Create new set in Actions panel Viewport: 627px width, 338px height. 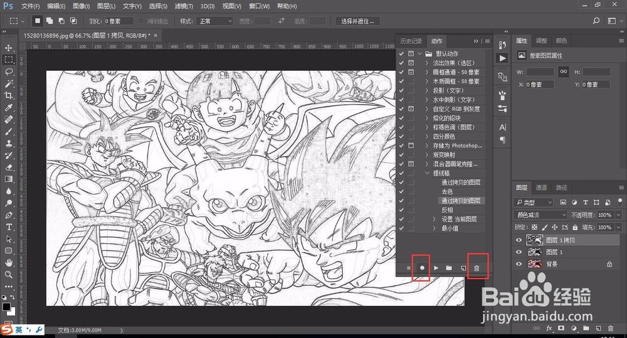pyautogui.click(x=449, y=268)
